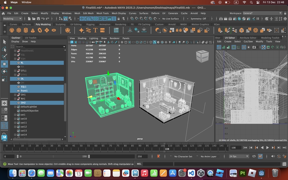
Task: Toggle playback loop button on range slider
Action: [254, 156]
